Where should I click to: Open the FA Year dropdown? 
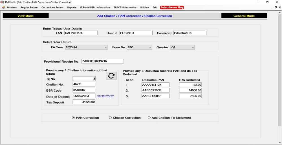tap(86, 47)
